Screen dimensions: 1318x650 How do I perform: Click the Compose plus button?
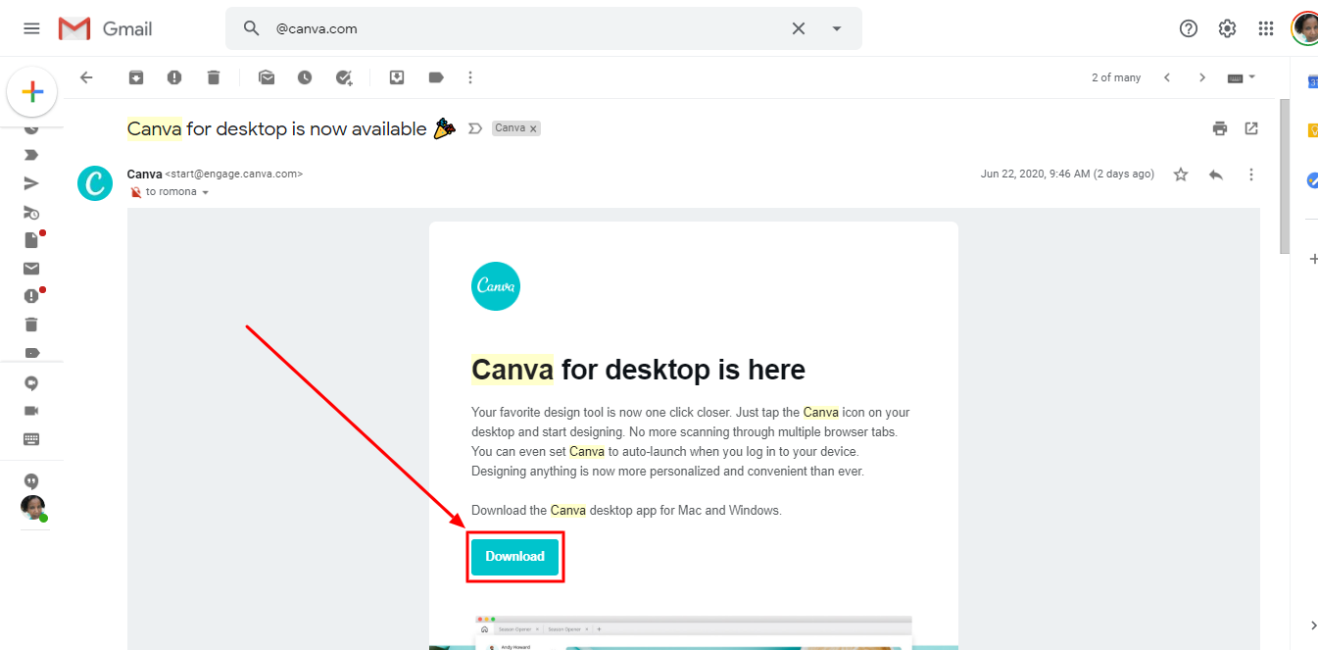pos(32,92)
